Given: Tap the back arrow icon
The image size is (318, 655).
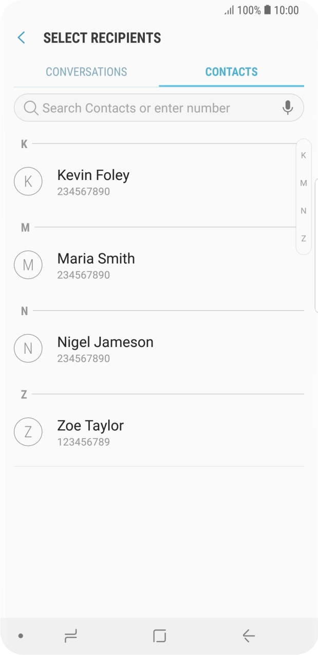Looking at the screenshot, I should (x=21, y=38).
